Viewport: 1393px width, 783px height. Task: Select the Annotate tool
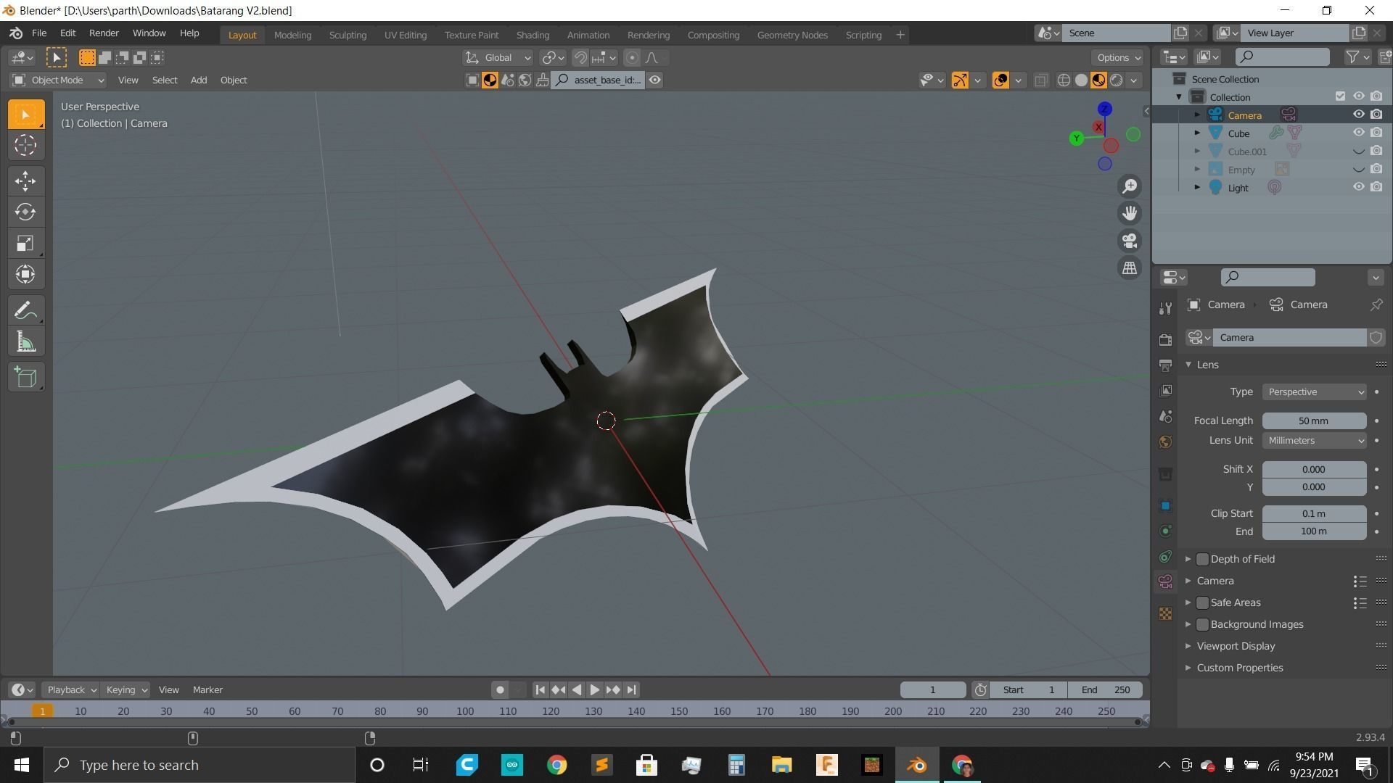pyautogui.click(x=25, y=311)
